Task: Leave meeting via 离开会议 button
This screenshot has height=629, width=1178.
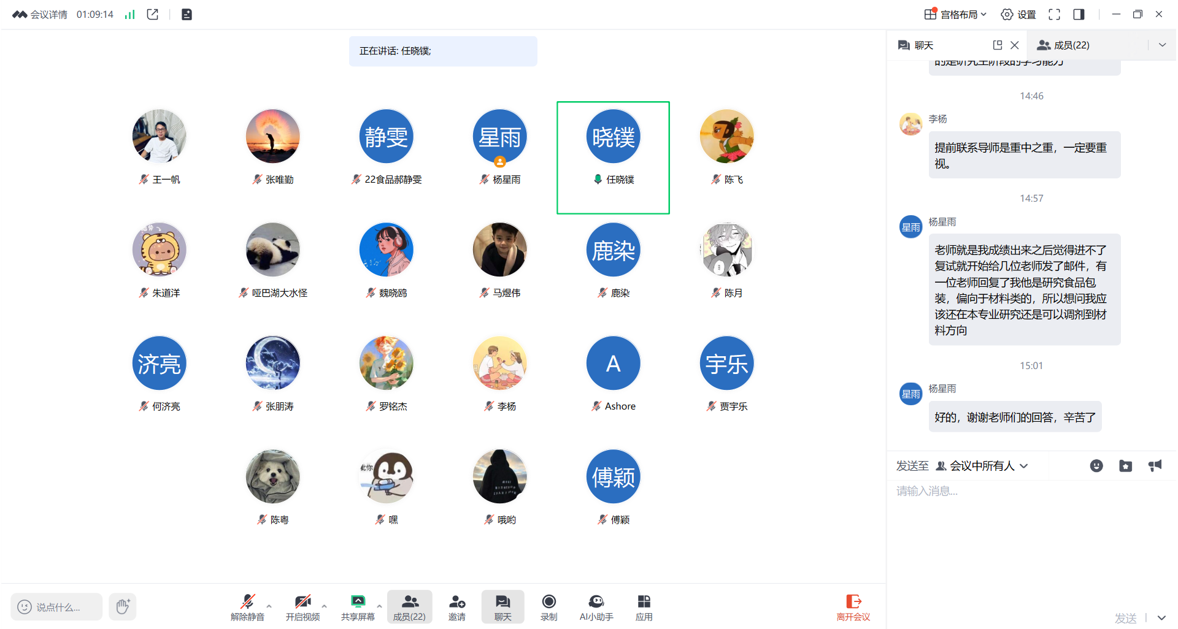Action: [x=853, y=607]
